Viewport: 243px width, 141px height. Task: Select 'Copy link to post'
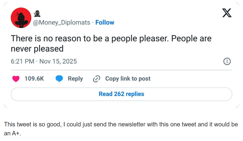[128, 79]
